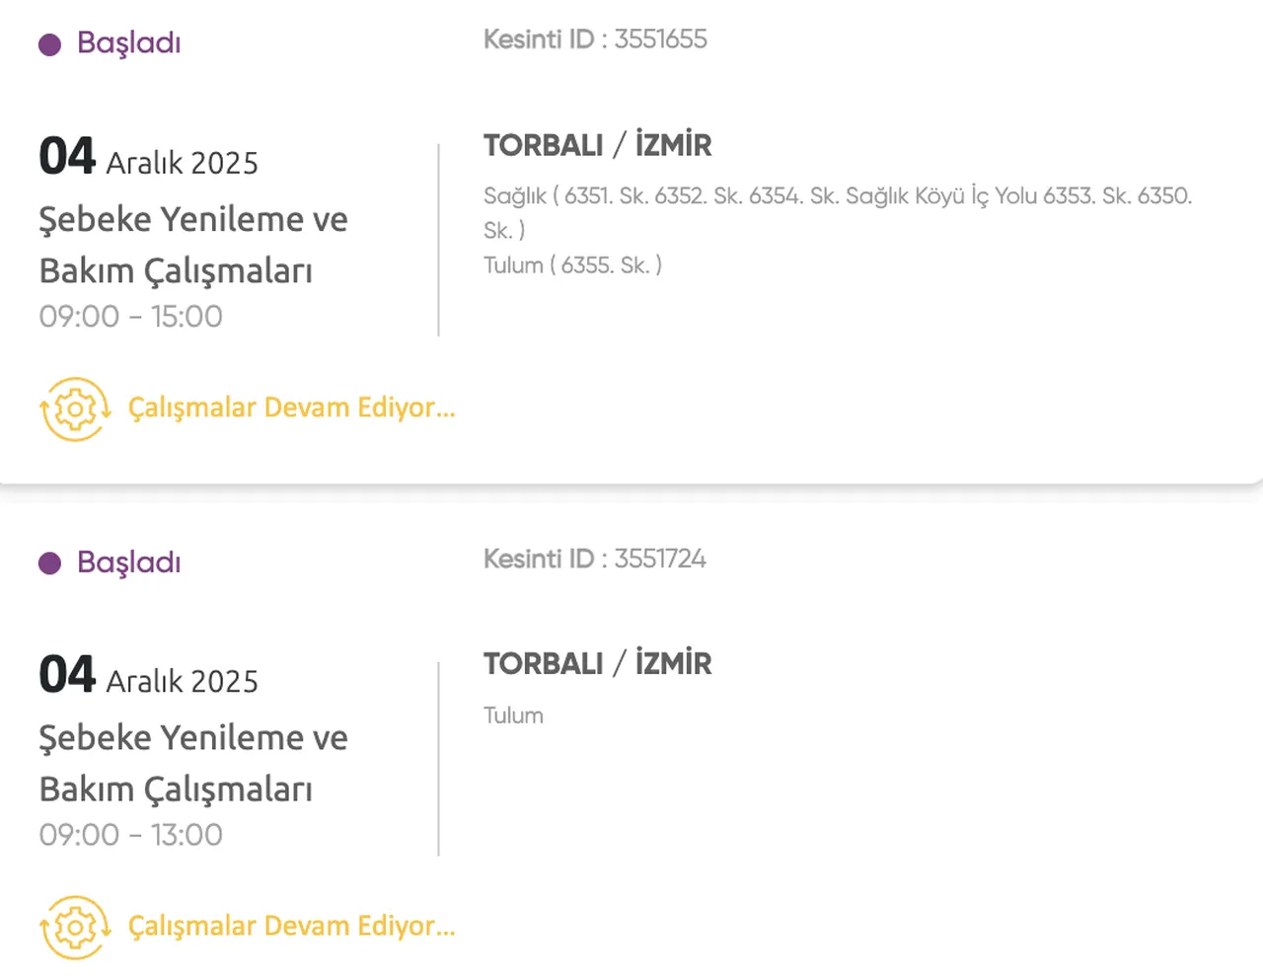Select the TORBALI / İZMİR heading on second card

597,663
